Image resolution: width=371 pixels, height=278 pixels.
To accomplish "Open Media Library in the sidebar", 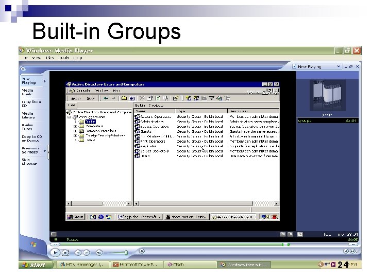I will pos(28,115).
